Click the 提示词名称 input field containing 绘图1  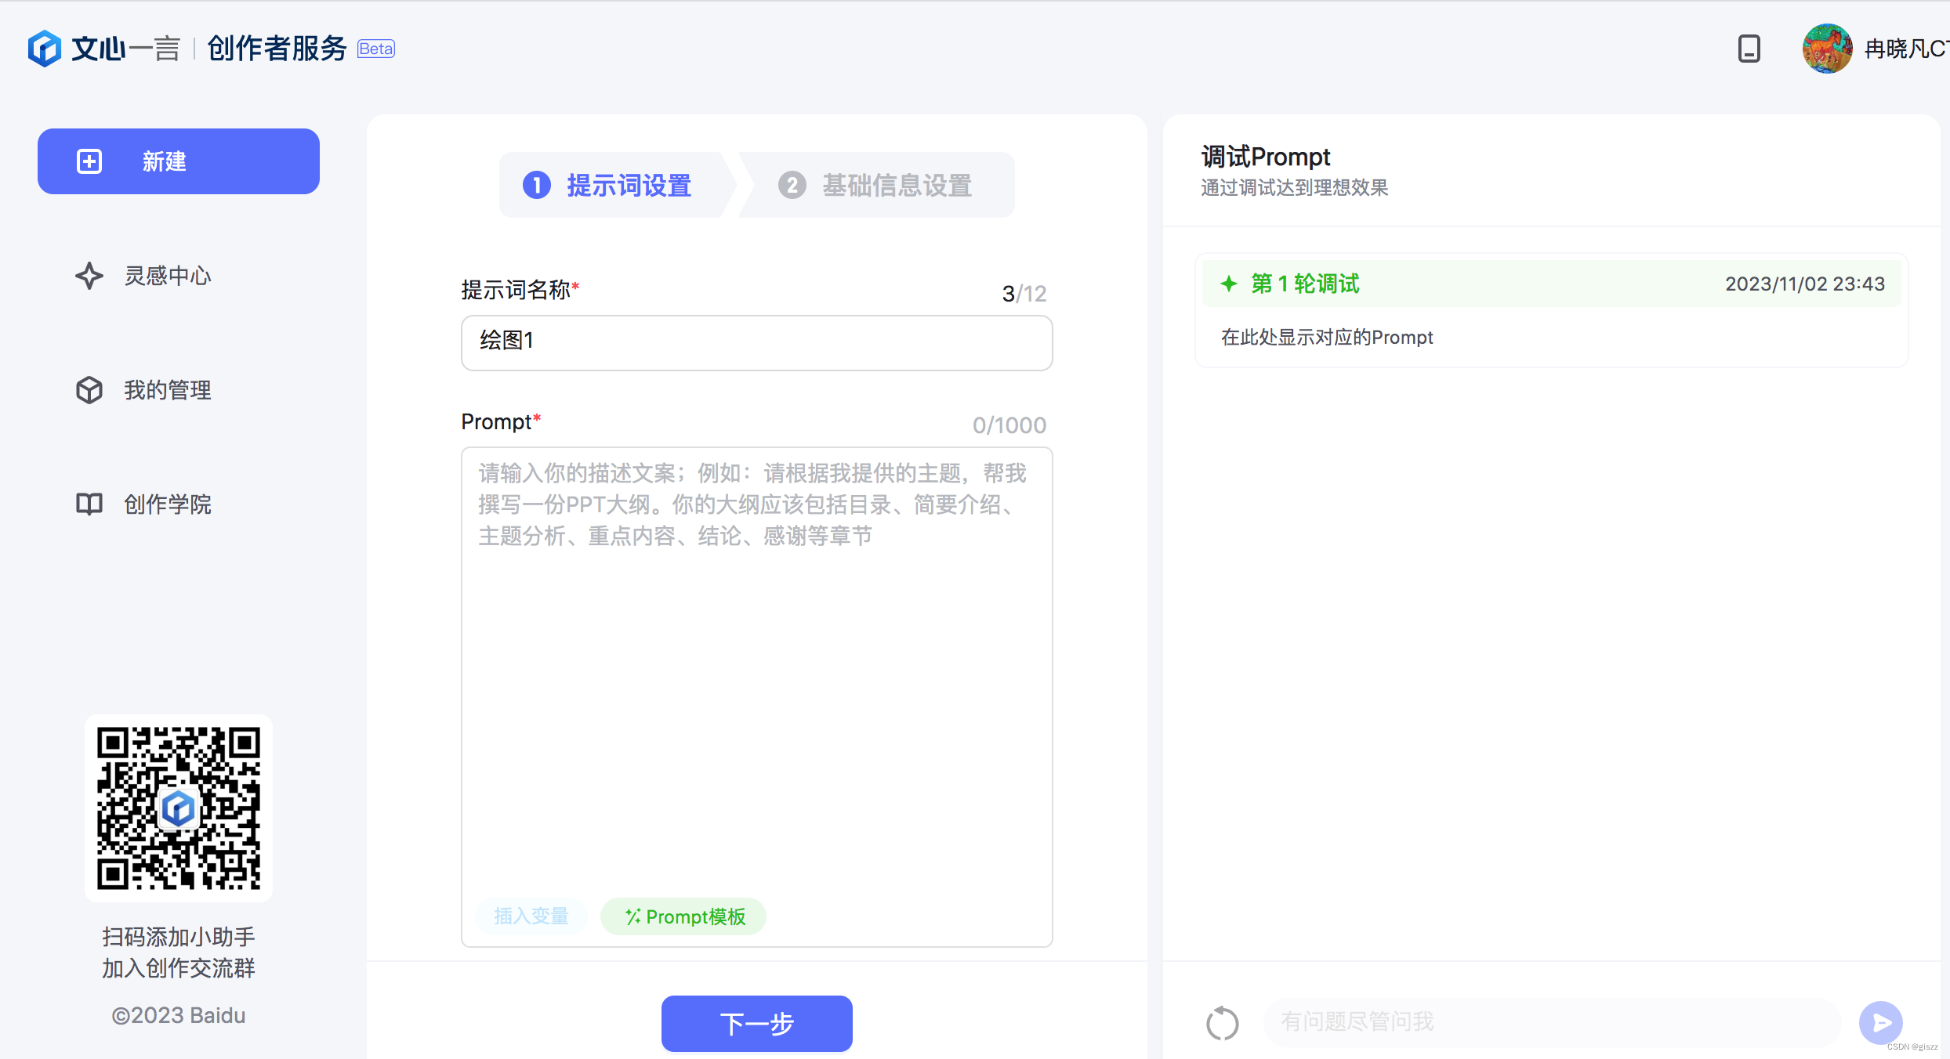tap(756, 342)
